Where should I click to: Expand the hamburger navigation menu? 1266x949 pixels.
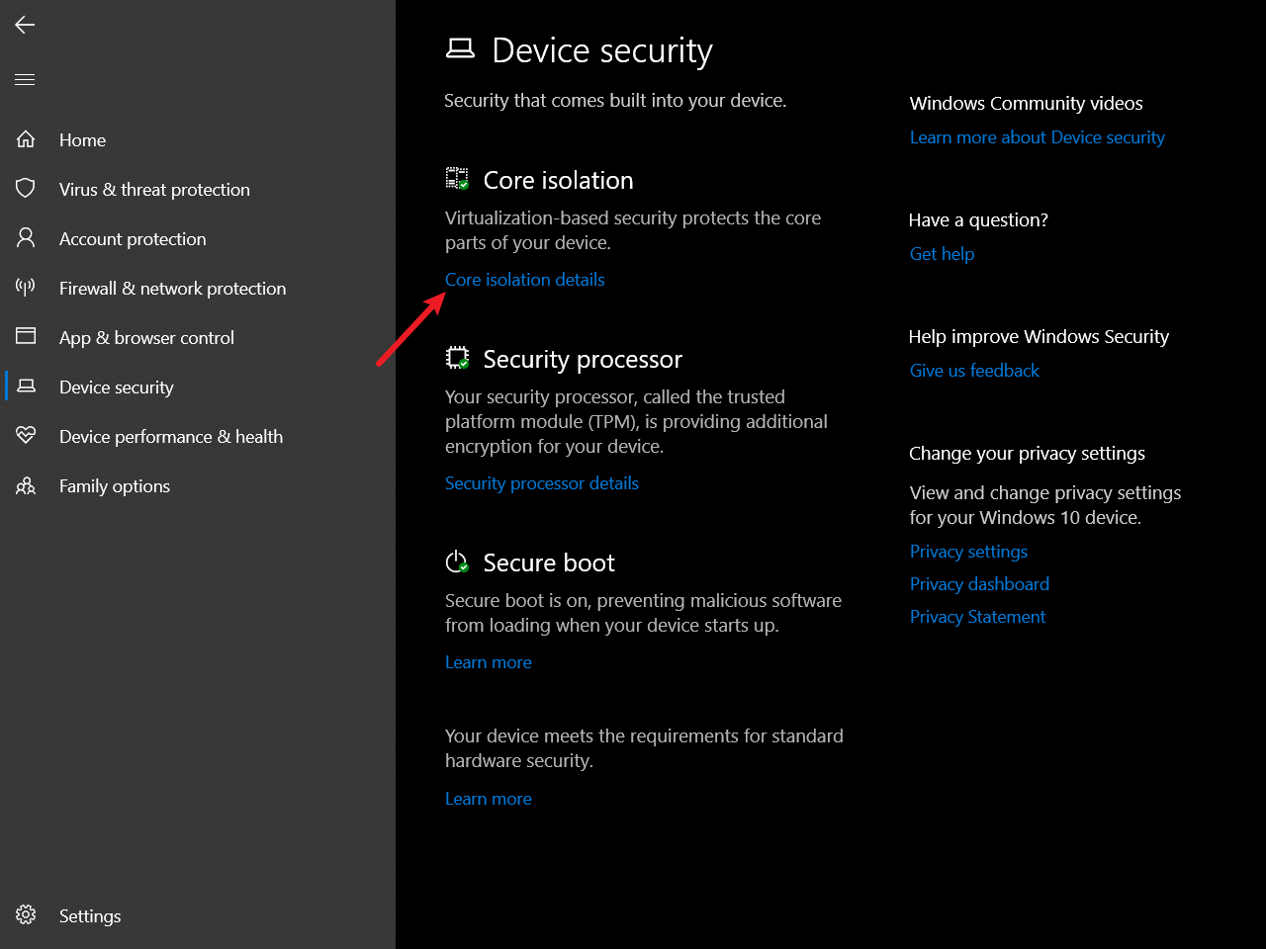click(25, 79)
